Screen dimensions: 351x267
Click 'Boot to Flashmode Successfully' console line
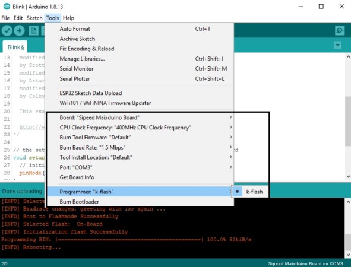tap(60, 217)
